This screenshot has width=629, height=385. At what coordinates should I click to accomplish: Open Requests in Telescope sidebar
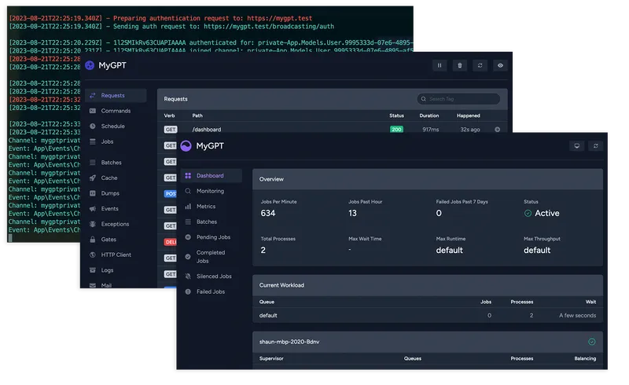116,95
